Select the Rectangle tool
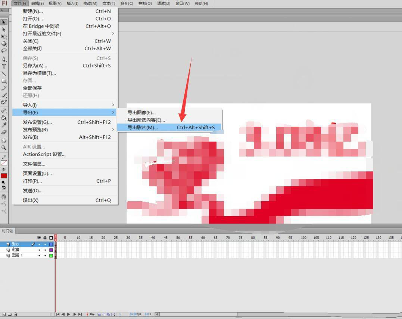Image resolution: width=402 pixels, height=319 pixels. [x=4, y=81]
